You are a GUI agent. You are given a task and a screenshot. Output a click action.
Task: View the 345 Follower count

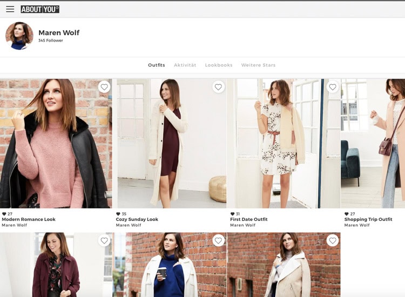tap(51, 40)
